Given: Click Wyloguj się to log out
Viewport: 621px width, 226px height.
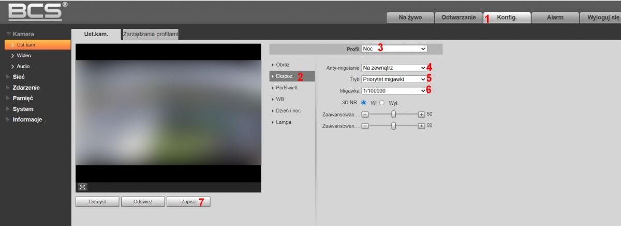Looking at the screenshot, I should pyautogui.click(x=600, y=18).
